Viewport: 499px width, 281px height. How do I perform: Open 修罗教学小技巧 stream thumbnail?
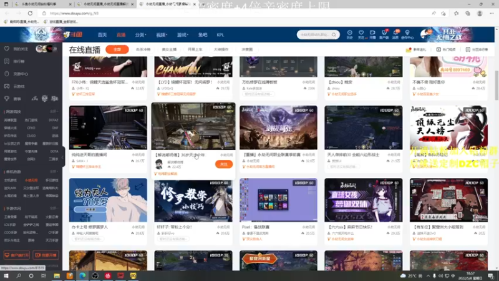193,200
